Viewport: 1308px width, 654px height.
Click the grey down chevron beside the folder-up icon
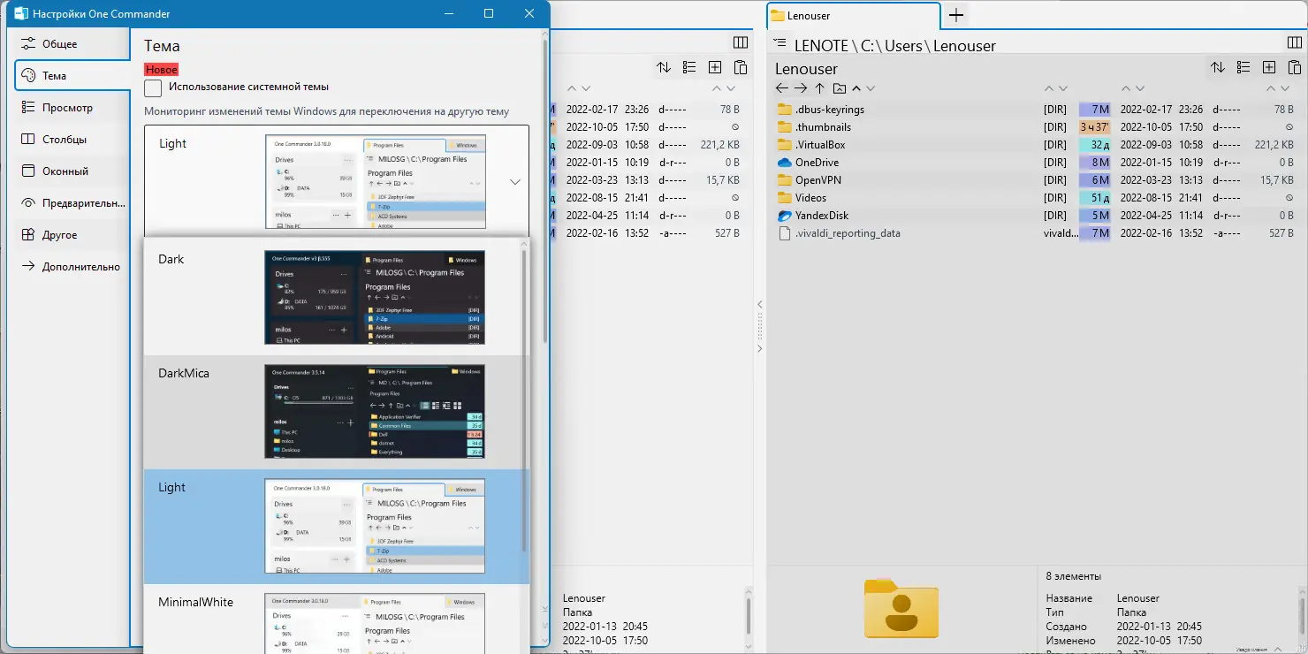[871, 88]
